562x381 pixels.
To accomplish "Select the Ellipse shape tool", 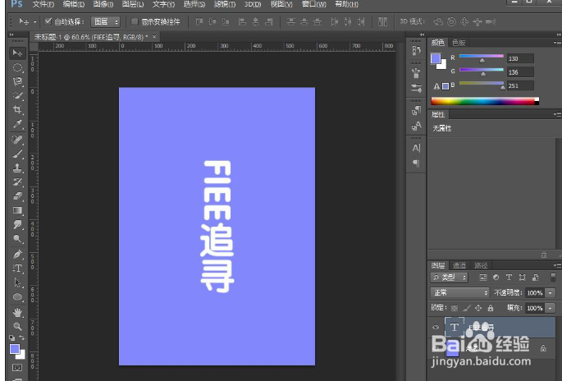I will coord(17,297).
